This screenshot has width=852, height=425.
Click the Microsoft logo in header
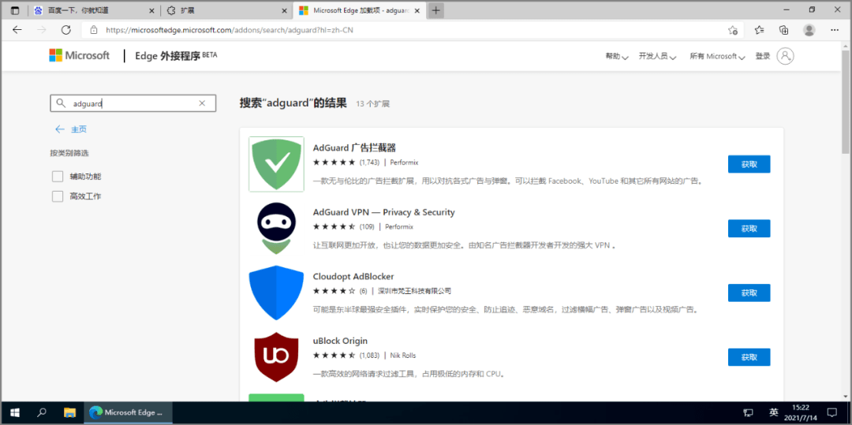[80, 55]
